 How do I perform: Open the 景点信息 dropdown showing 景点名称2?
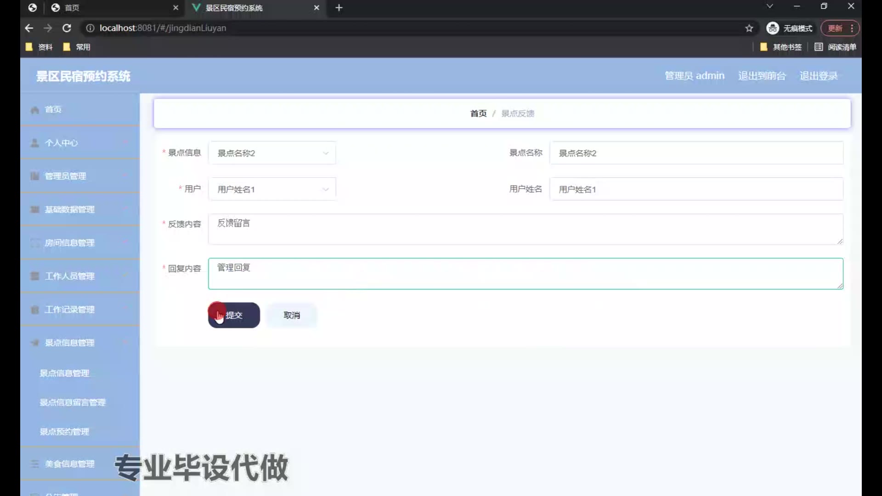(x=272, y=153)
